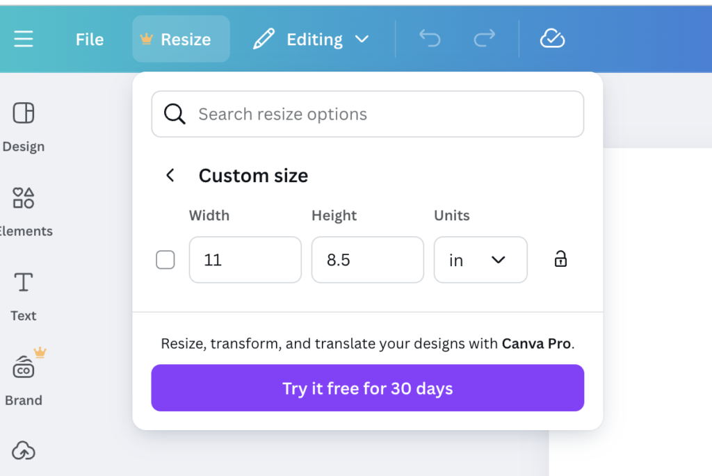
Task: Open the Design panel icon
Action: pos(24,113)
